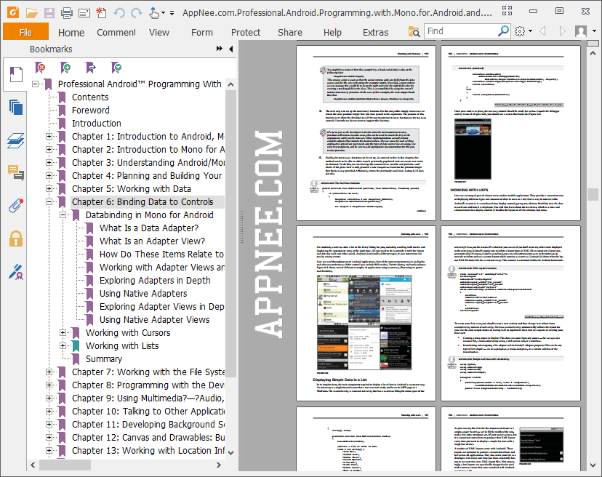Save the document with the floppy disk icon
Viewport: 602px width, 477px height.
pos(49,13)
